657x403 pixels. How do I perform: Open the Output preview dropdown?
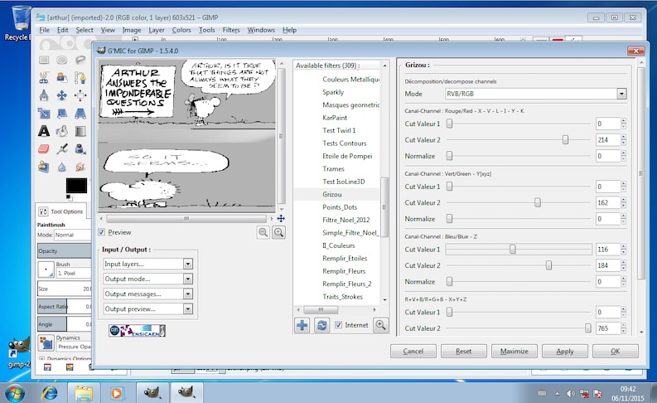click(x=147, y=309)
